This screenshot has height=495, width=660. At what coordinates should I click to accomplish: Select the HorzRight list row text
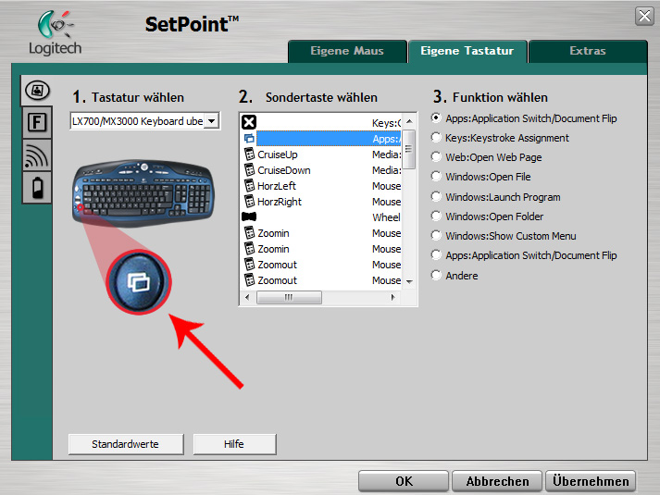[280, 202]
